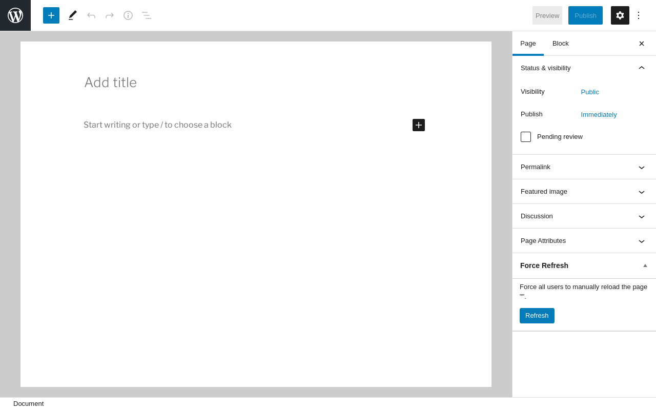
Task: Collapse the Force Refresh meta box
Action: coord(645,265)
